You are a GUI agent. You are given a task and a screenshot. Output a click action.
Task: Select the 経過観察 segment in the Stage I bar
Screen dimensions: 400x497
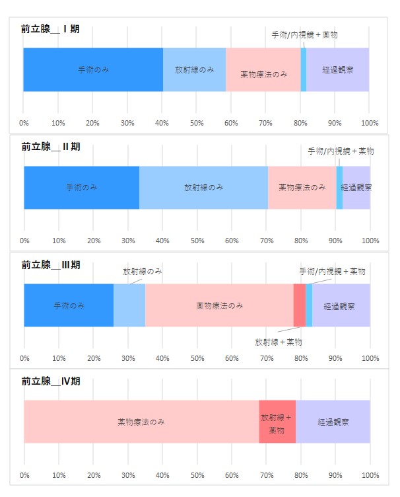(x=338, y=70)
